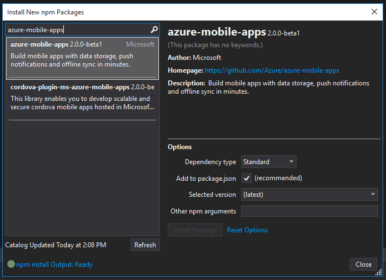
Task: Click the green npm status circle icon
Action: 11,264
